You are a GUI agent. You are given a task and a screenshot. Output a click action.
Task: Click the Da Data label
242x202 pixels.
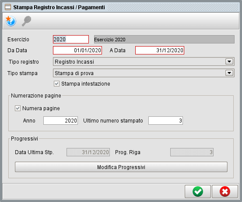18,50
